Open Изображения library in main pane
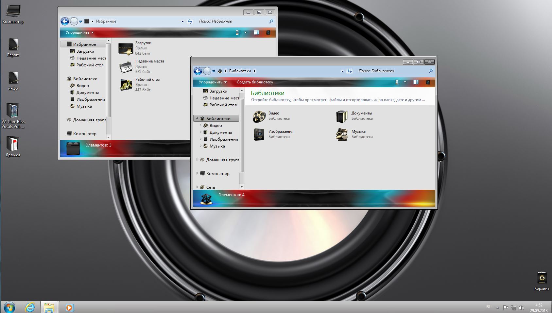Image resolution: width=552 pixels, height=313 pixels. point(273,134)
